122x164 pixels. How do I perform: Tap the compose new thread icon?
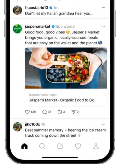(x=60, y=146)
